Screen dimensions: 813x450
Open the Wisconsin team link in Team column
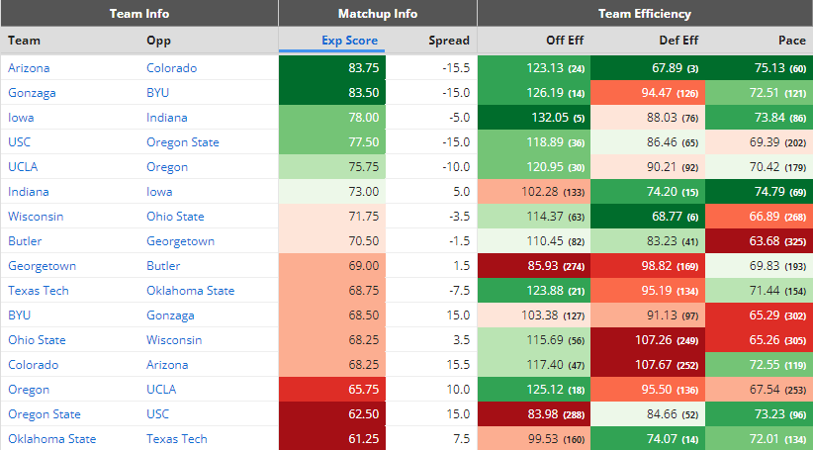pos(36,217)
